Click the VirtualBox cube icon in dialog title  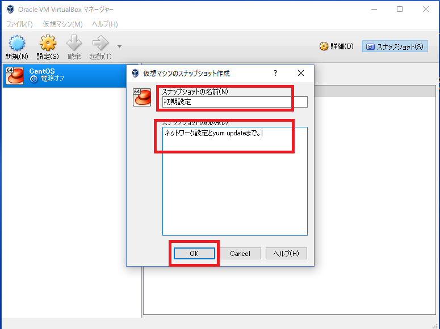pyautogui.click(x=135, y=74)
